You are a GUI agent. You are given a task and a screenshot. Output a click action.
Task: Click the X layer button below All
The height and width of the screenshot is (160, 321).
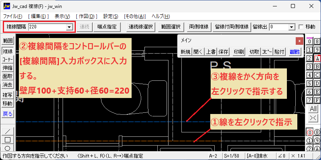point(313,118)
